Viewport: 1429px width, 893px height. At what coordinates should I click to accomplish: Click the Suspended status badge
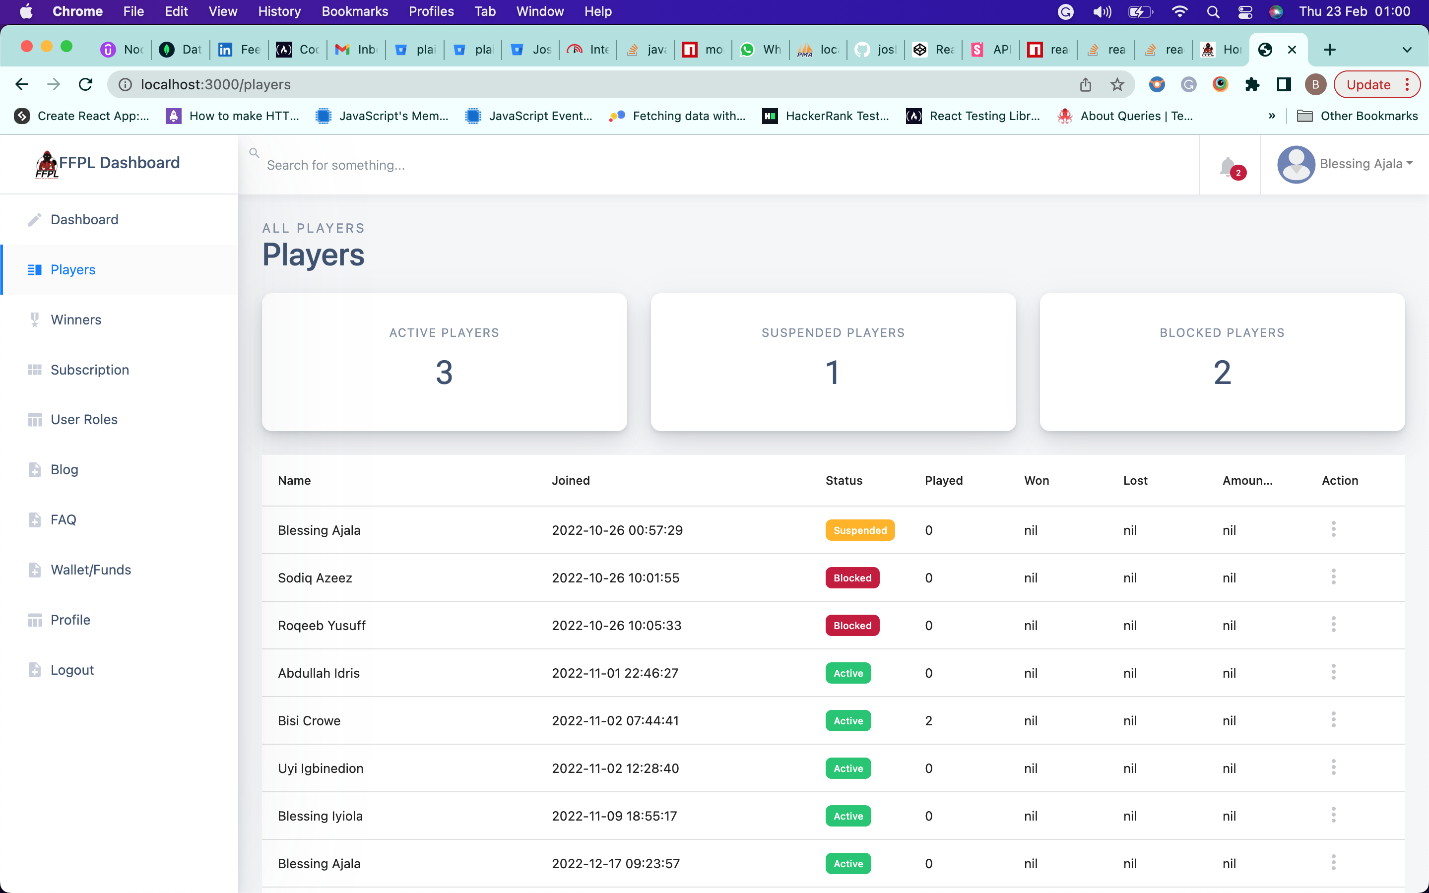click(x=860, y=530)
